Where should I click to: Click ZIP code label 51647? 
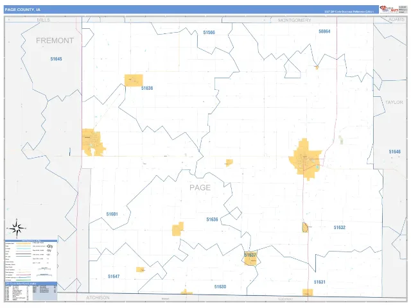click(114, 277)
